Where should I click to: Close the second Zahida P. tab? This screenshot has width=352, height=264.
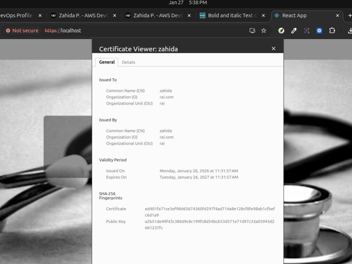[x=189, y=15]
